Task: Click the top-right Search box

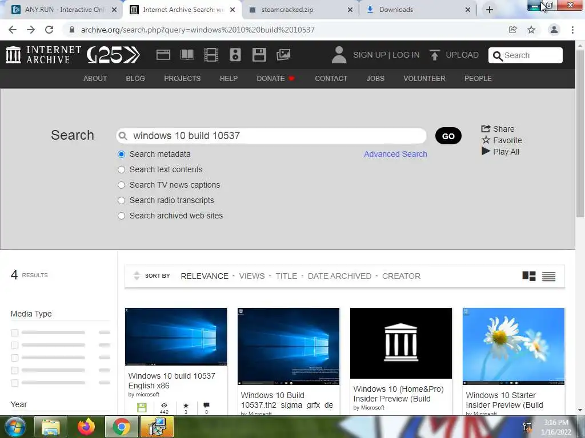Action: click(x=526, y=55)
